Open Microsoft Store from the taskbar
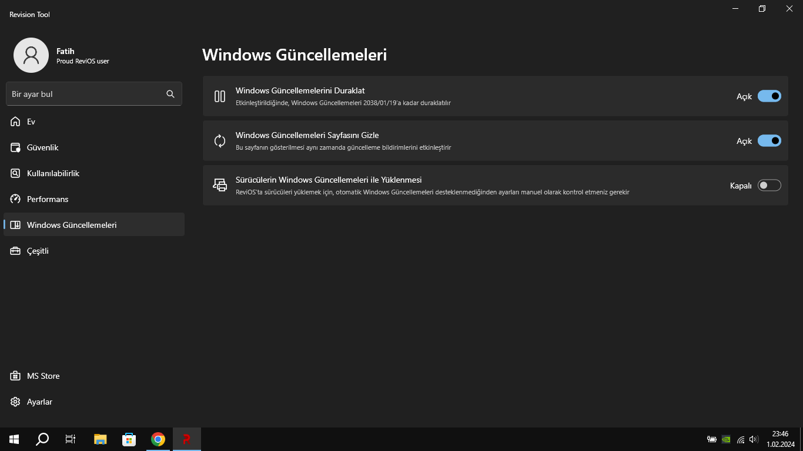 pos(129,439)
